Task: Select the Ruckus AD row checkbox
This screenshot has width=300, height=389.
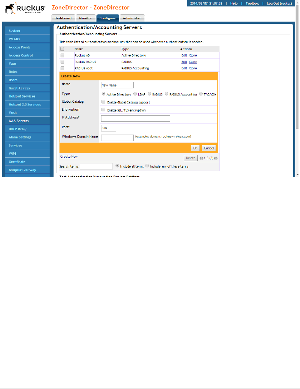Action: click(62, 55)
